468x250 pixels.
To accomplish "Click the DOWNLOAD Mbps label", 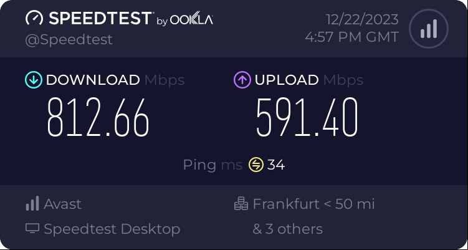I will coord(115,80).
